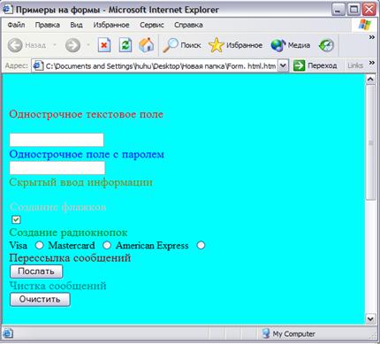Click the Перессылка сообщений text
The width and height of the screenshot is (380, 344).
[70, 258]
